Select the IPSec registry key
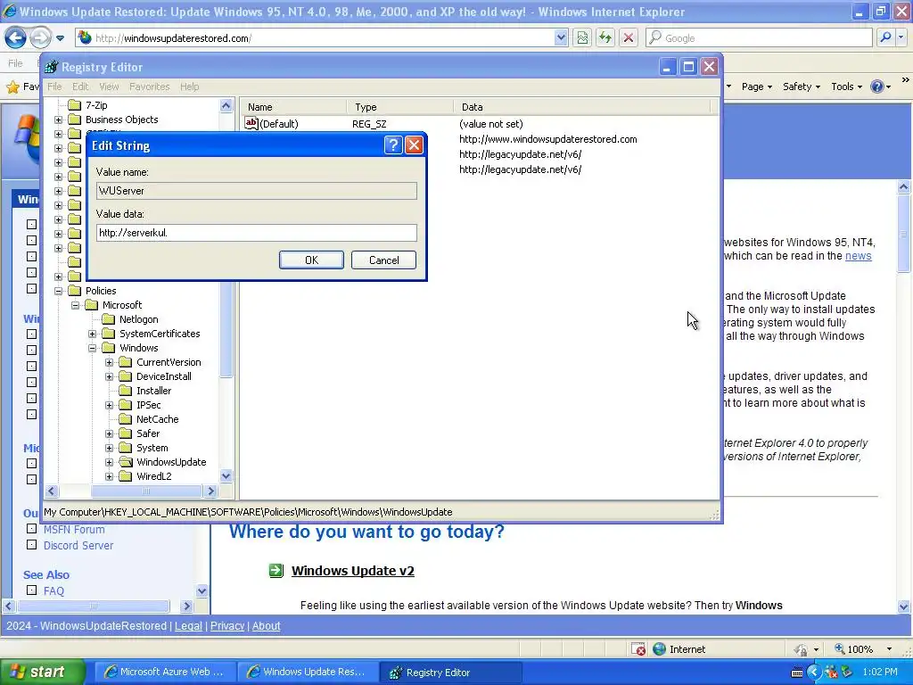Screen dimensions: 913x685 149,405
